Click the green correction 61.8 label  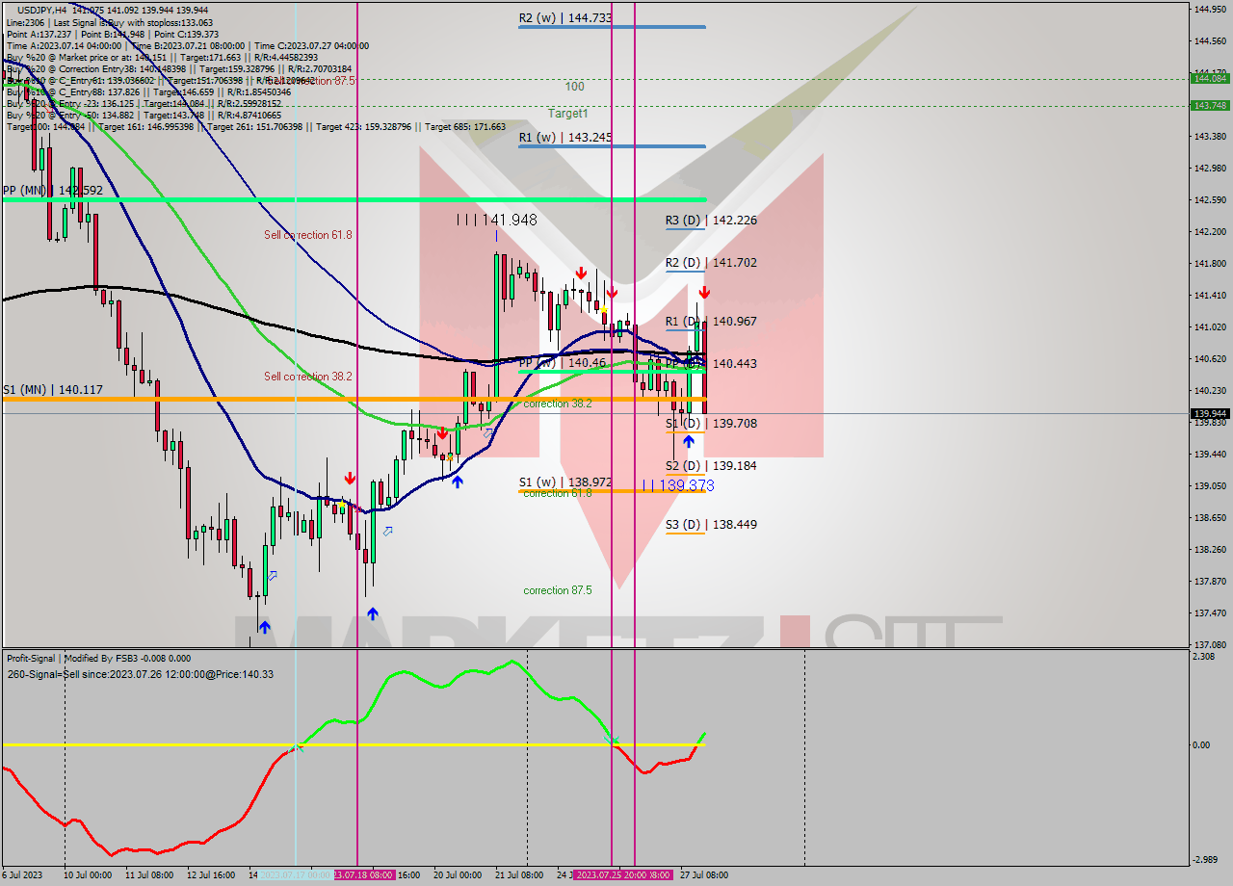pos(558,494)
